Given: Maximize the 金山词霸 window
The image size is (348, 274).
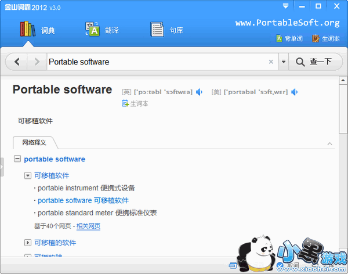Looking at the screenshot, I should [318, 6].
